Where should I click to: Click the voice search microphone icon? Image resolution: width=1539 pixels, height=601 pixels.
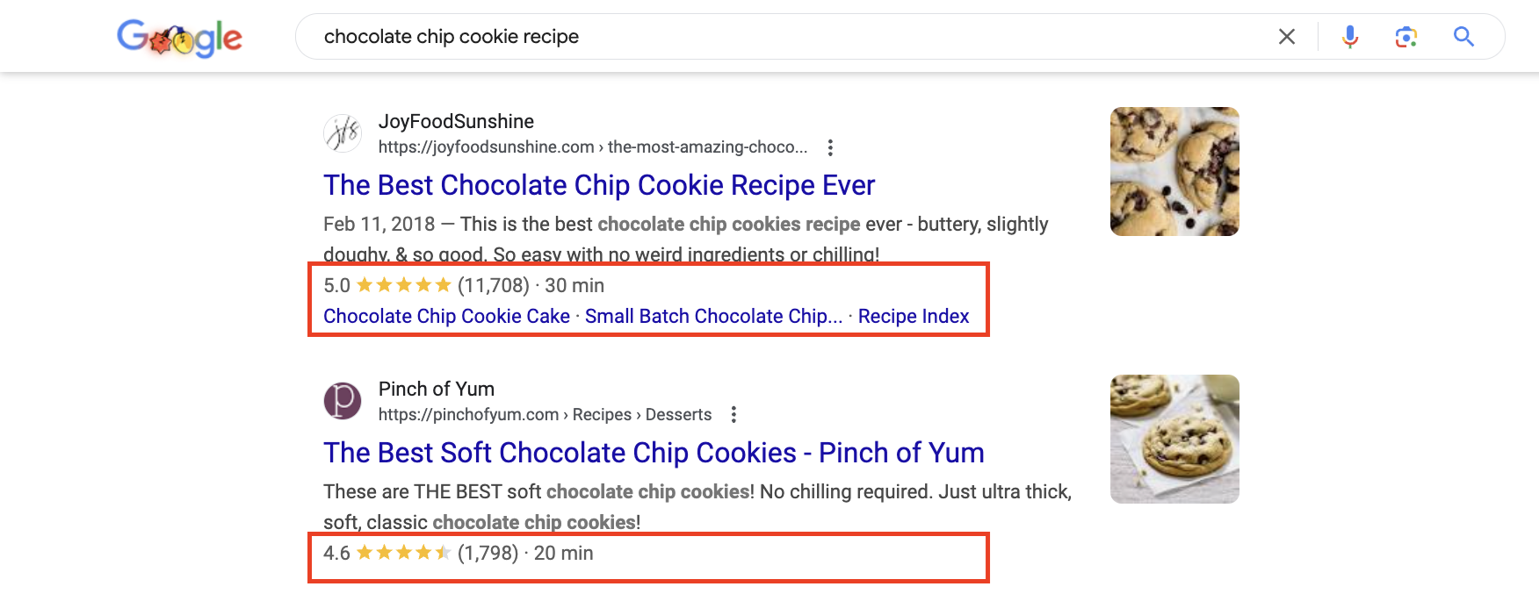(1350, 37)
